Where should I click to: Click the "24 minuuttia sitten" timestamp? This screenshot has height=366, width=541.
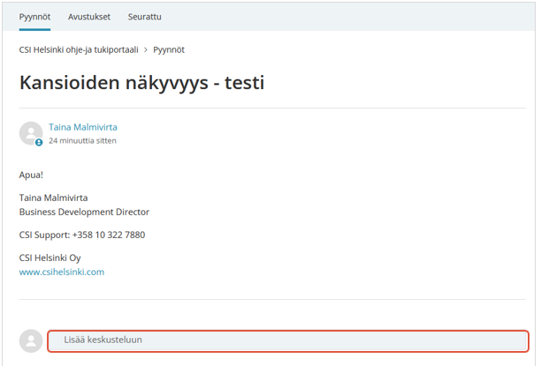(82, 140)
